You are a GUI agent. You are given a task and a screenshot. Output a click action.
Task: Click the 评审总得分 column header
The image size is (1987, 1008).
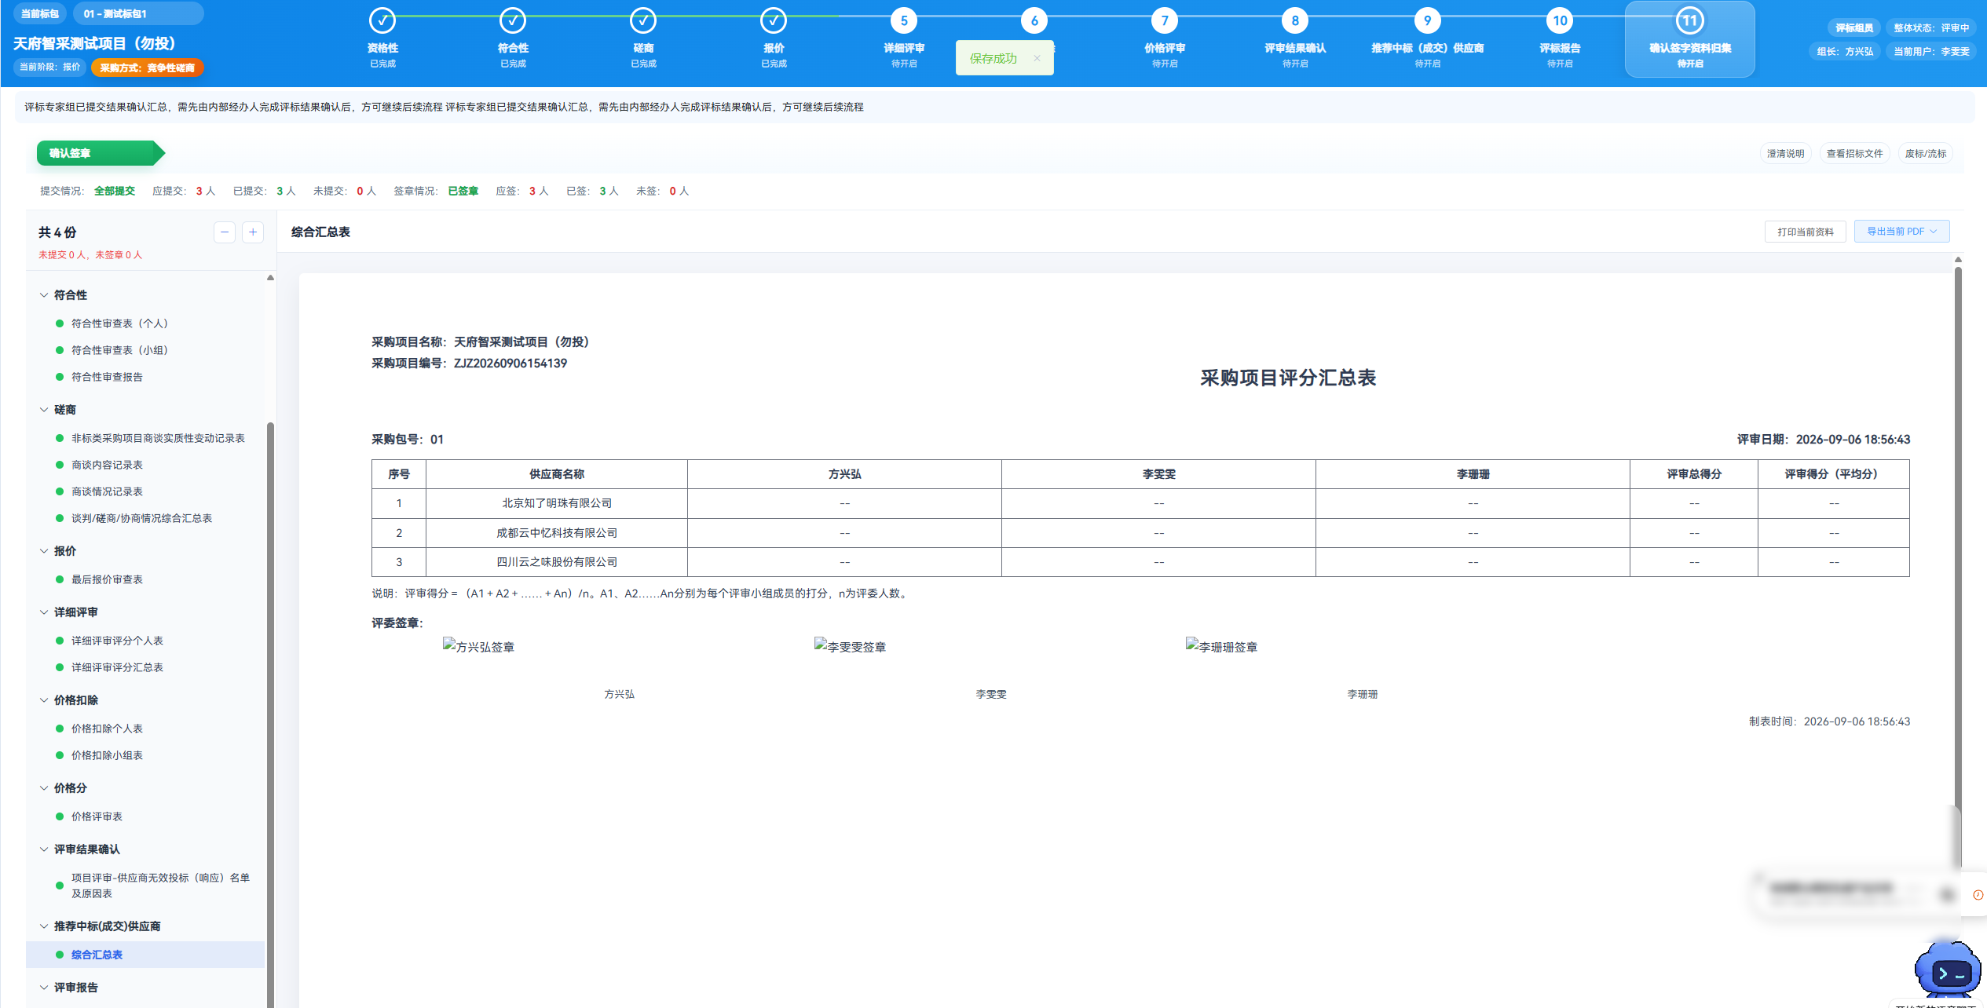pyautogui.click(x=1694, y=474)
